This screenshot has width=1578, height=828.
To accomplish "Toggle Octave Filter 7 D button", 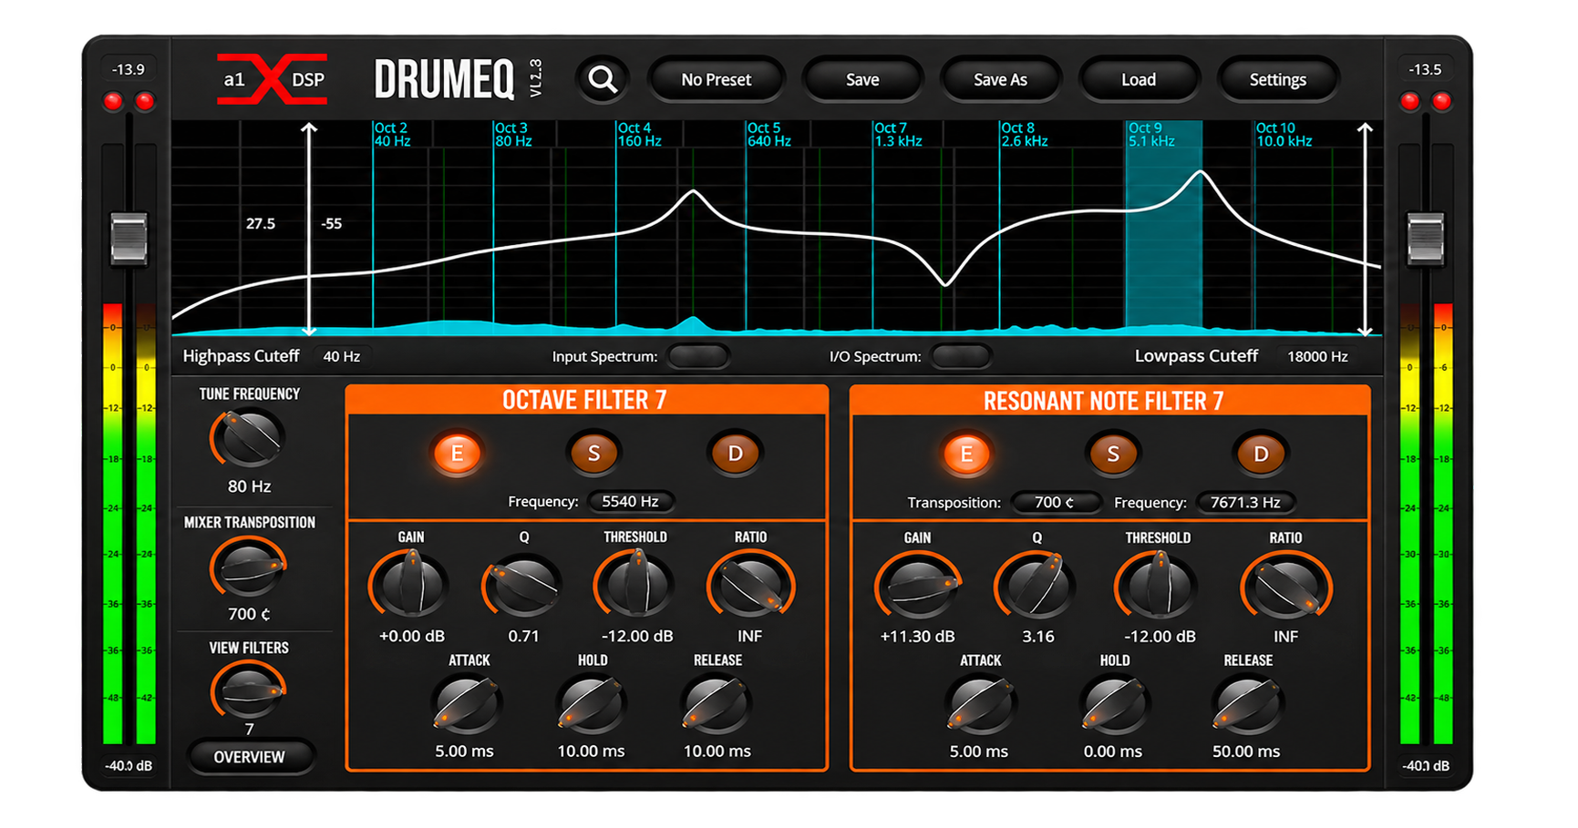I will pos(735,453).
